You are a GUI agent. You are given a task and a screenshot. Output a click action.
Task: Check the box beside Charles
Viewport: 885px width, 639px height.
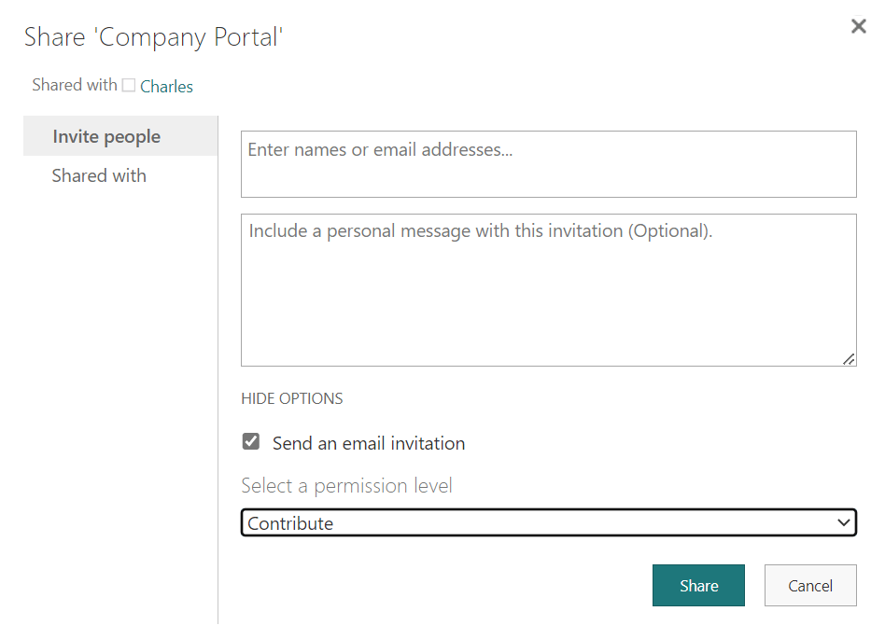(x=129, y=85)
